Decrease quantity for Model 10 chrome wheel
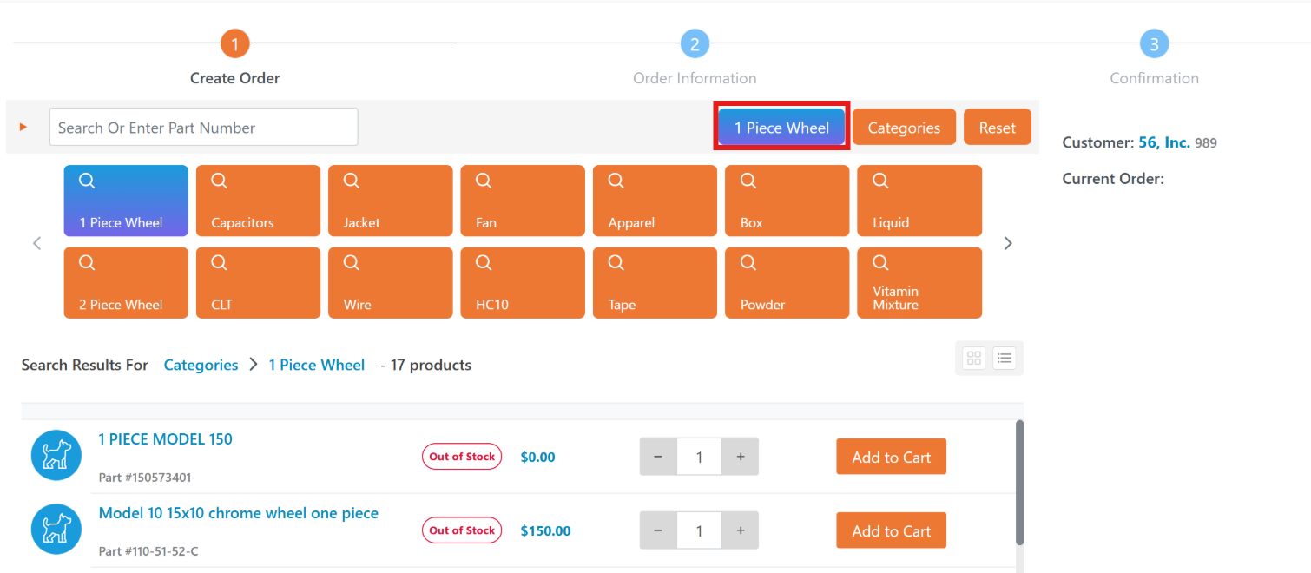Image resolution: width=1311 pixels, height=573 pixels. [x=658, y=530]
